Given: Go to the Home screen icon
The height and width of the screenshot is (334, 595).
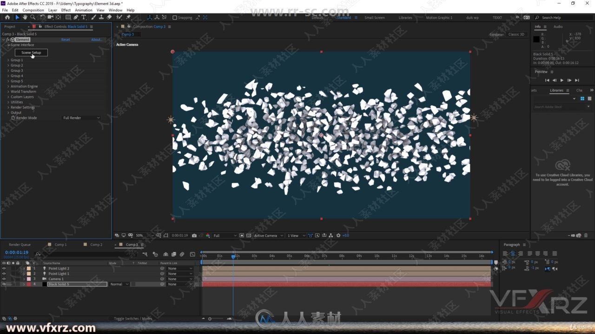Looking at the screenshot, I should pos(7,17).
